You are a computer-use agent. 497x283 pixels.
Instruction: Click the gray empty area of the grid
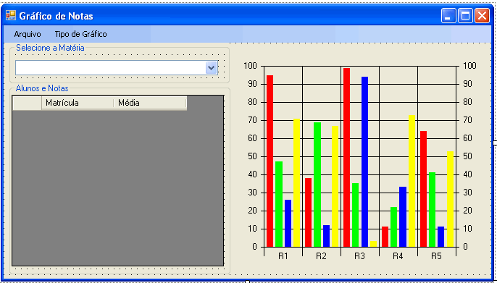118,187
